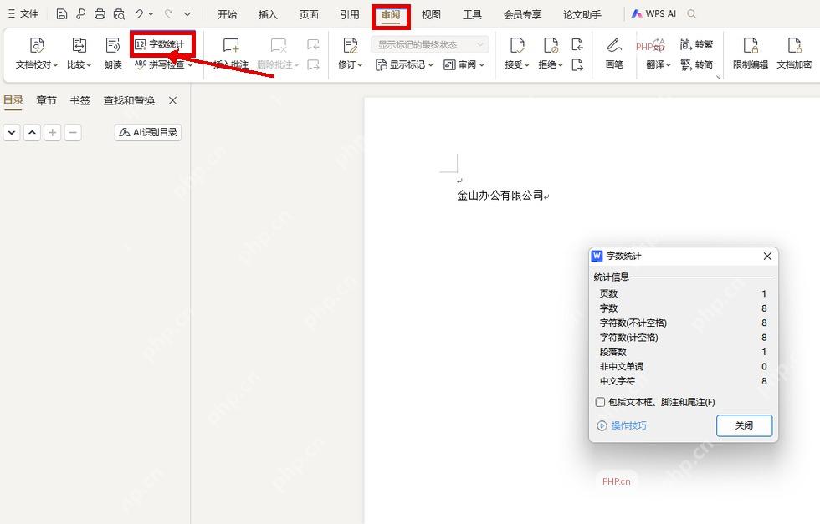Jump to previous revision icon
Viewport: 820px width, 524px height.
coord(577,45)
